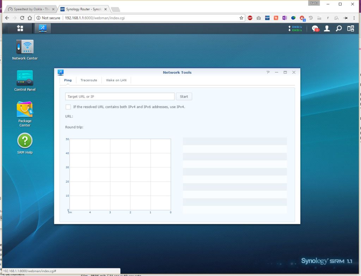Open the user account options icon
This screenshot has width=361, height=276.
point(327,29)
